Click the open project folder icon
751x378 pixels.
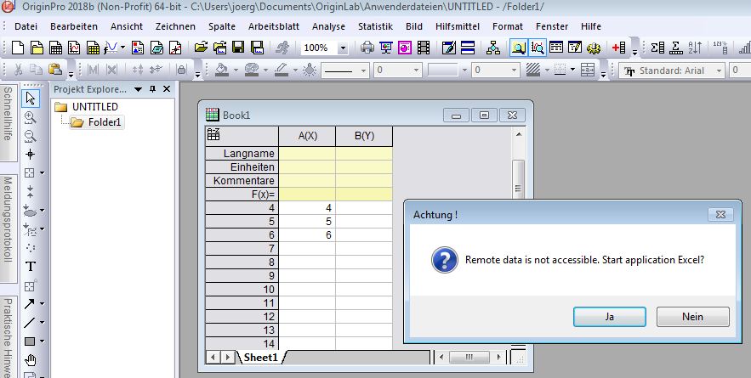(202, 48)
